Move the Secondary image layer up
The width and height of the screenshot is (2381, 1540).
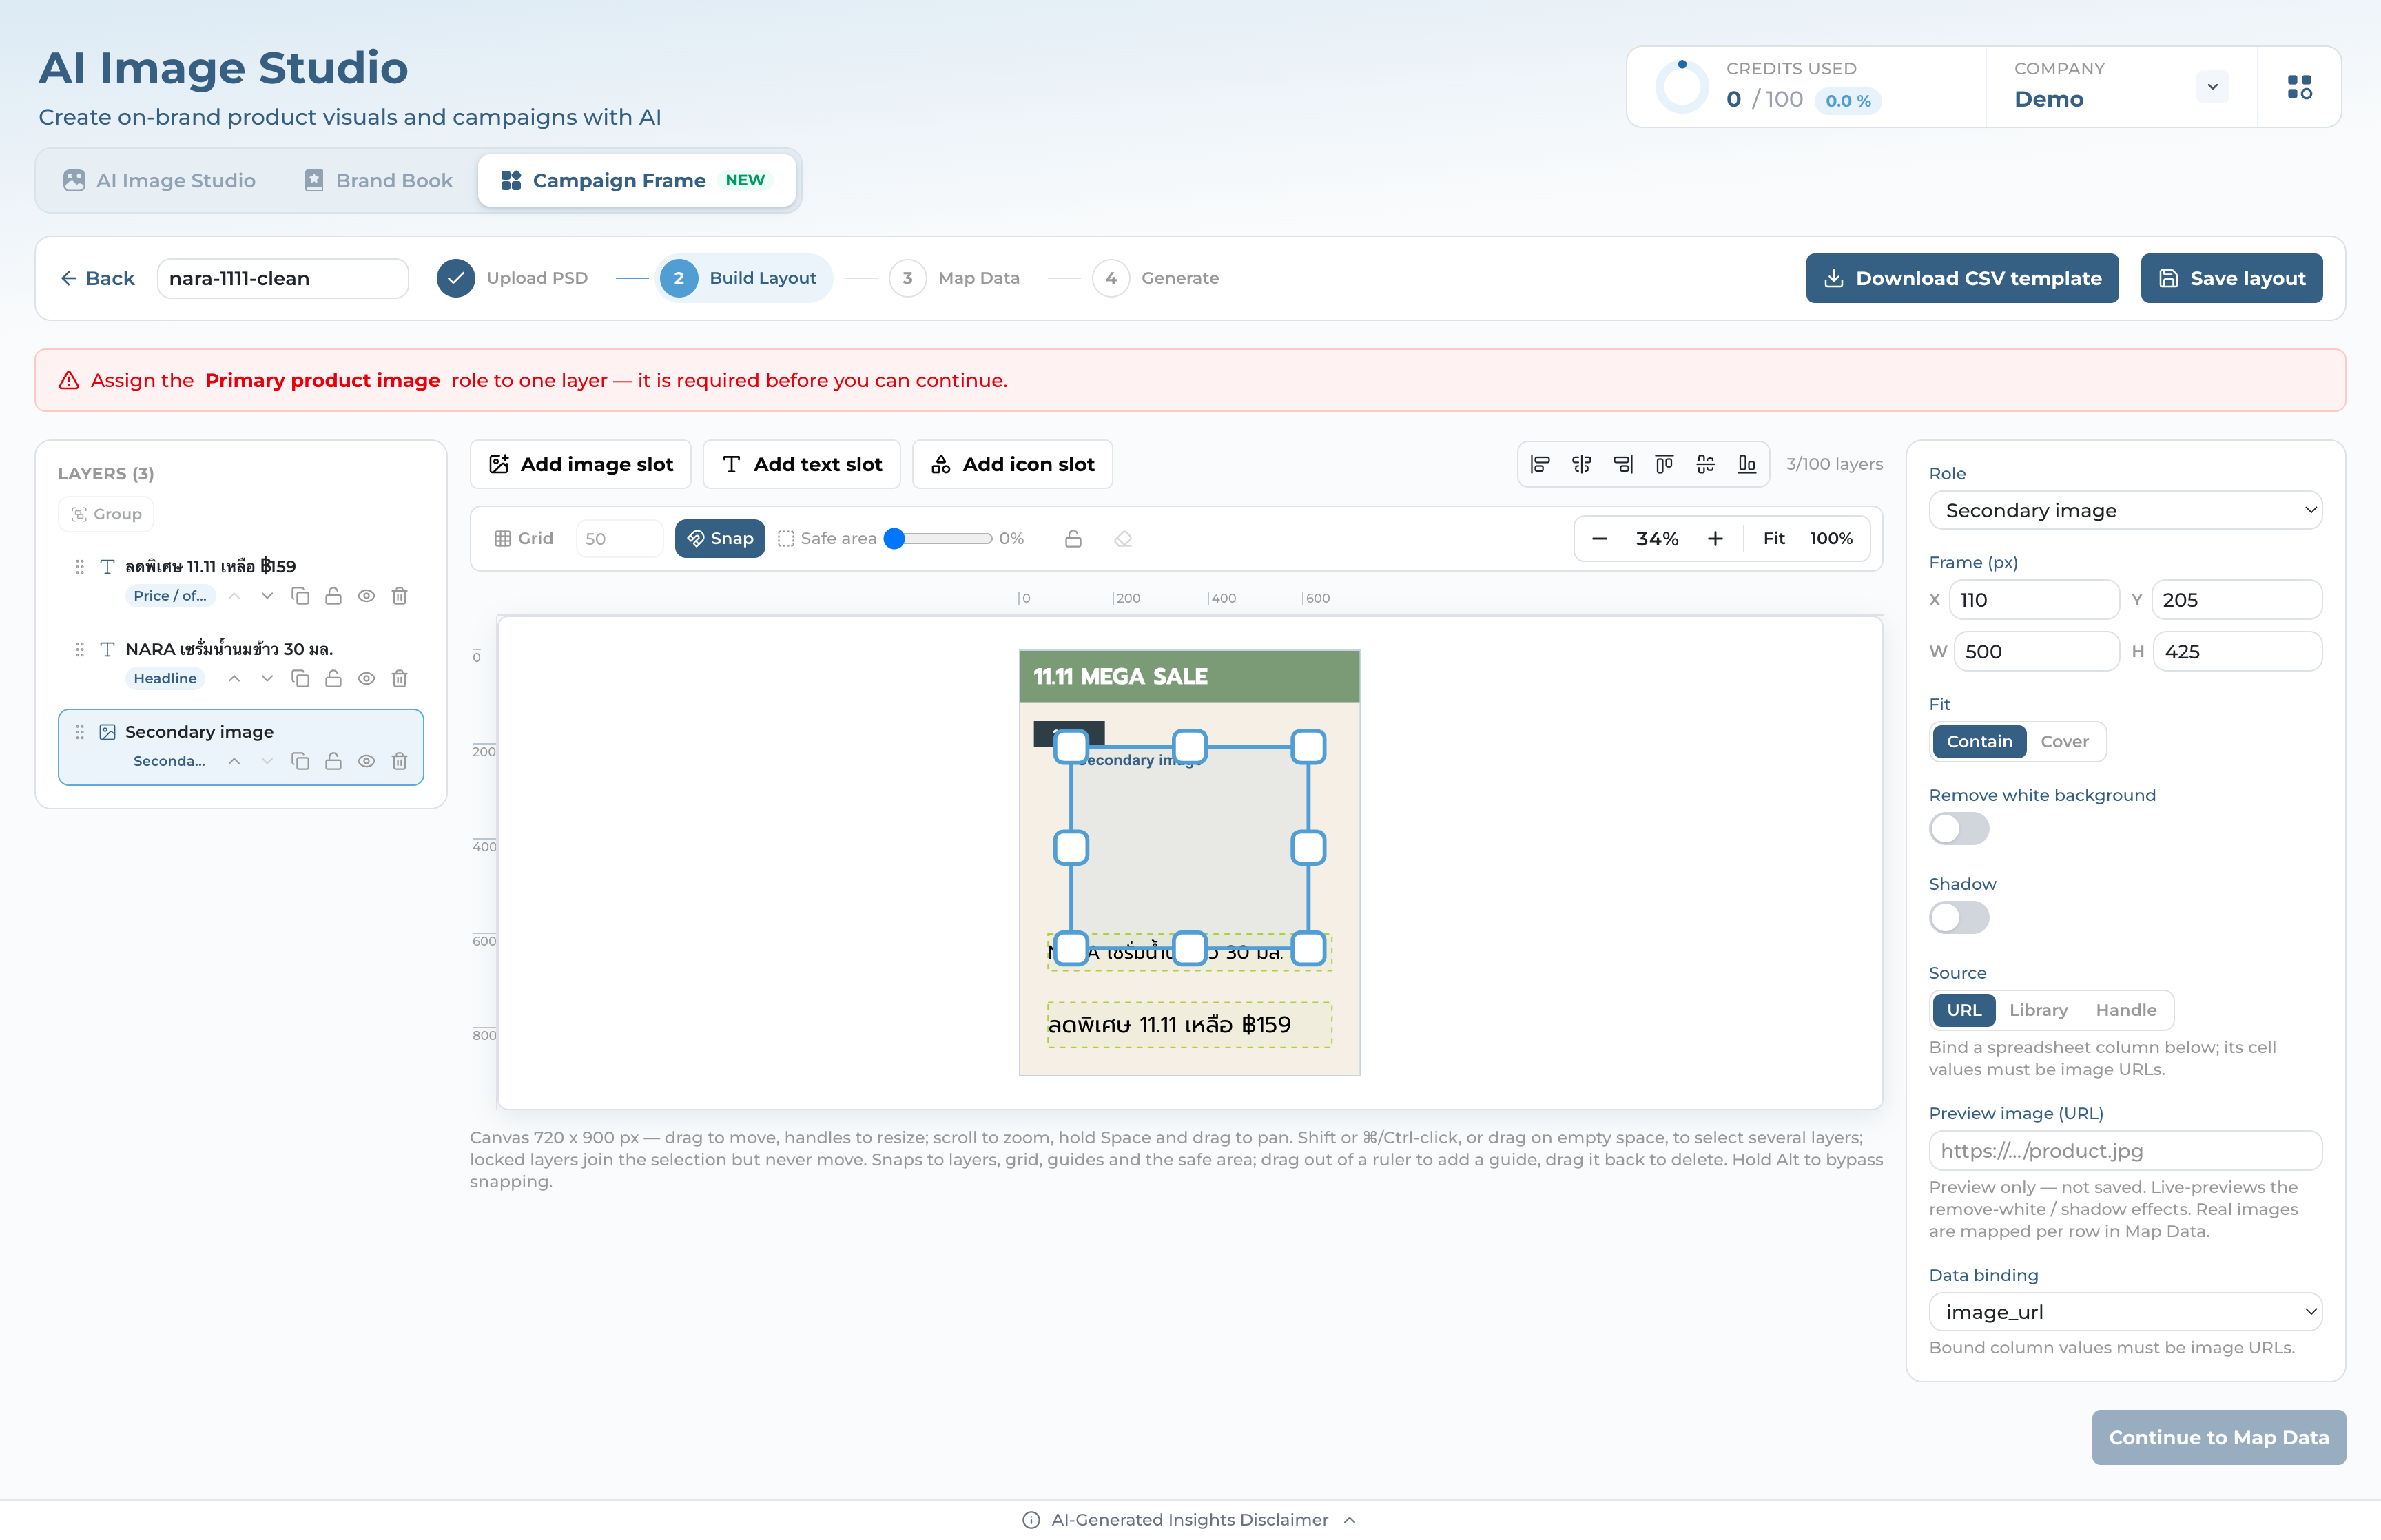234,761
